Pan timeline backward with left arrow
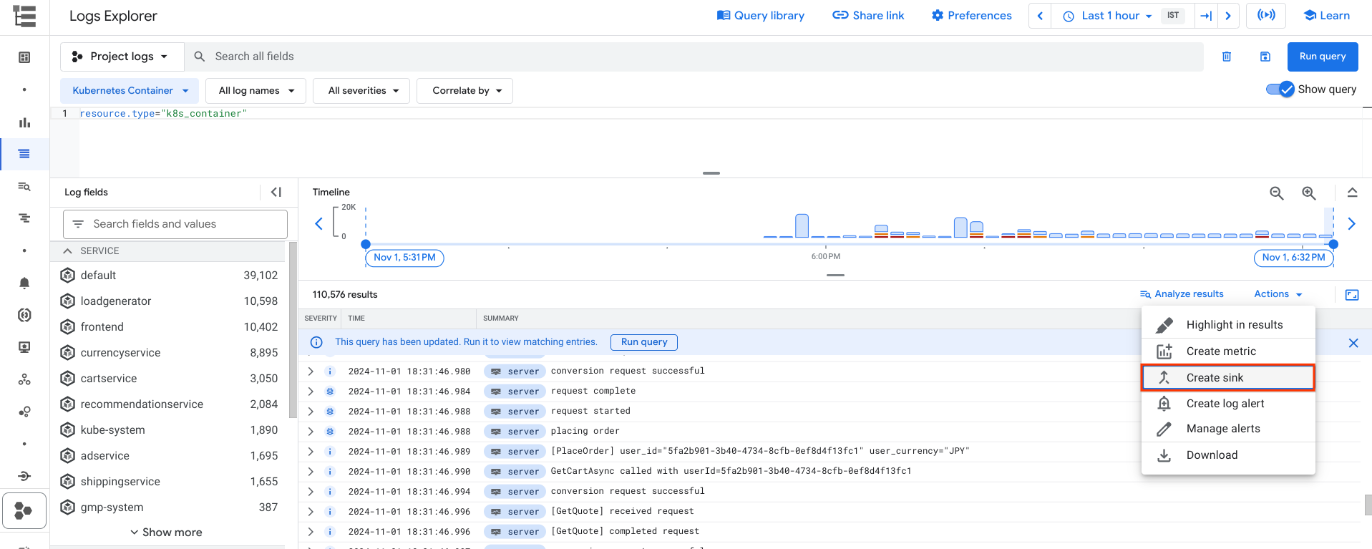This screenshot has width=1372, height=549. point(319,224)
